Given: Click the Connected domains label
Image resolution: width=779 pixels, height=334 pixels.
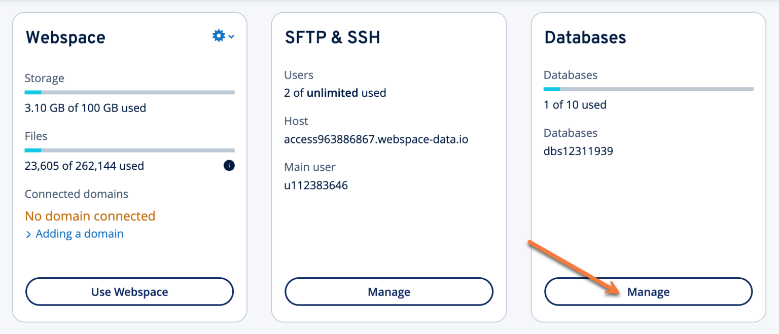Looking at the screenshot, I should 77,194.
